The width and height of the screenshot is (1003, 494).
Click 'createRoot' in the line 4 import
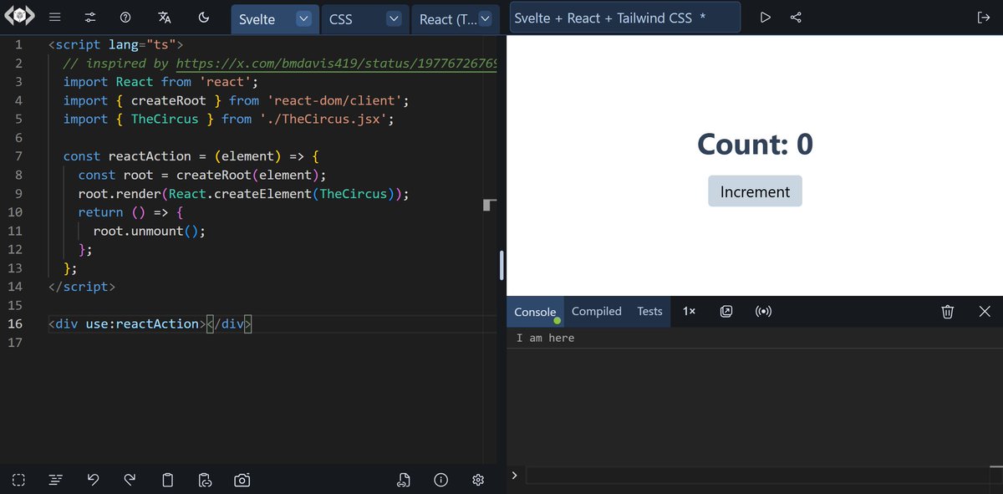coord(169,100)
